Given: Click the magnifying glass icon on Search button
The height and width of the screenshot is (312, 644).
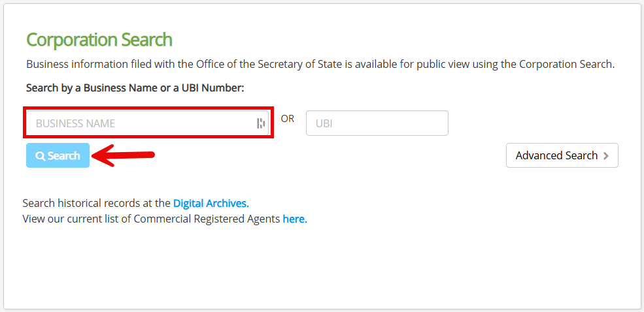Looking at the screenshot, I should pos(41,156).
